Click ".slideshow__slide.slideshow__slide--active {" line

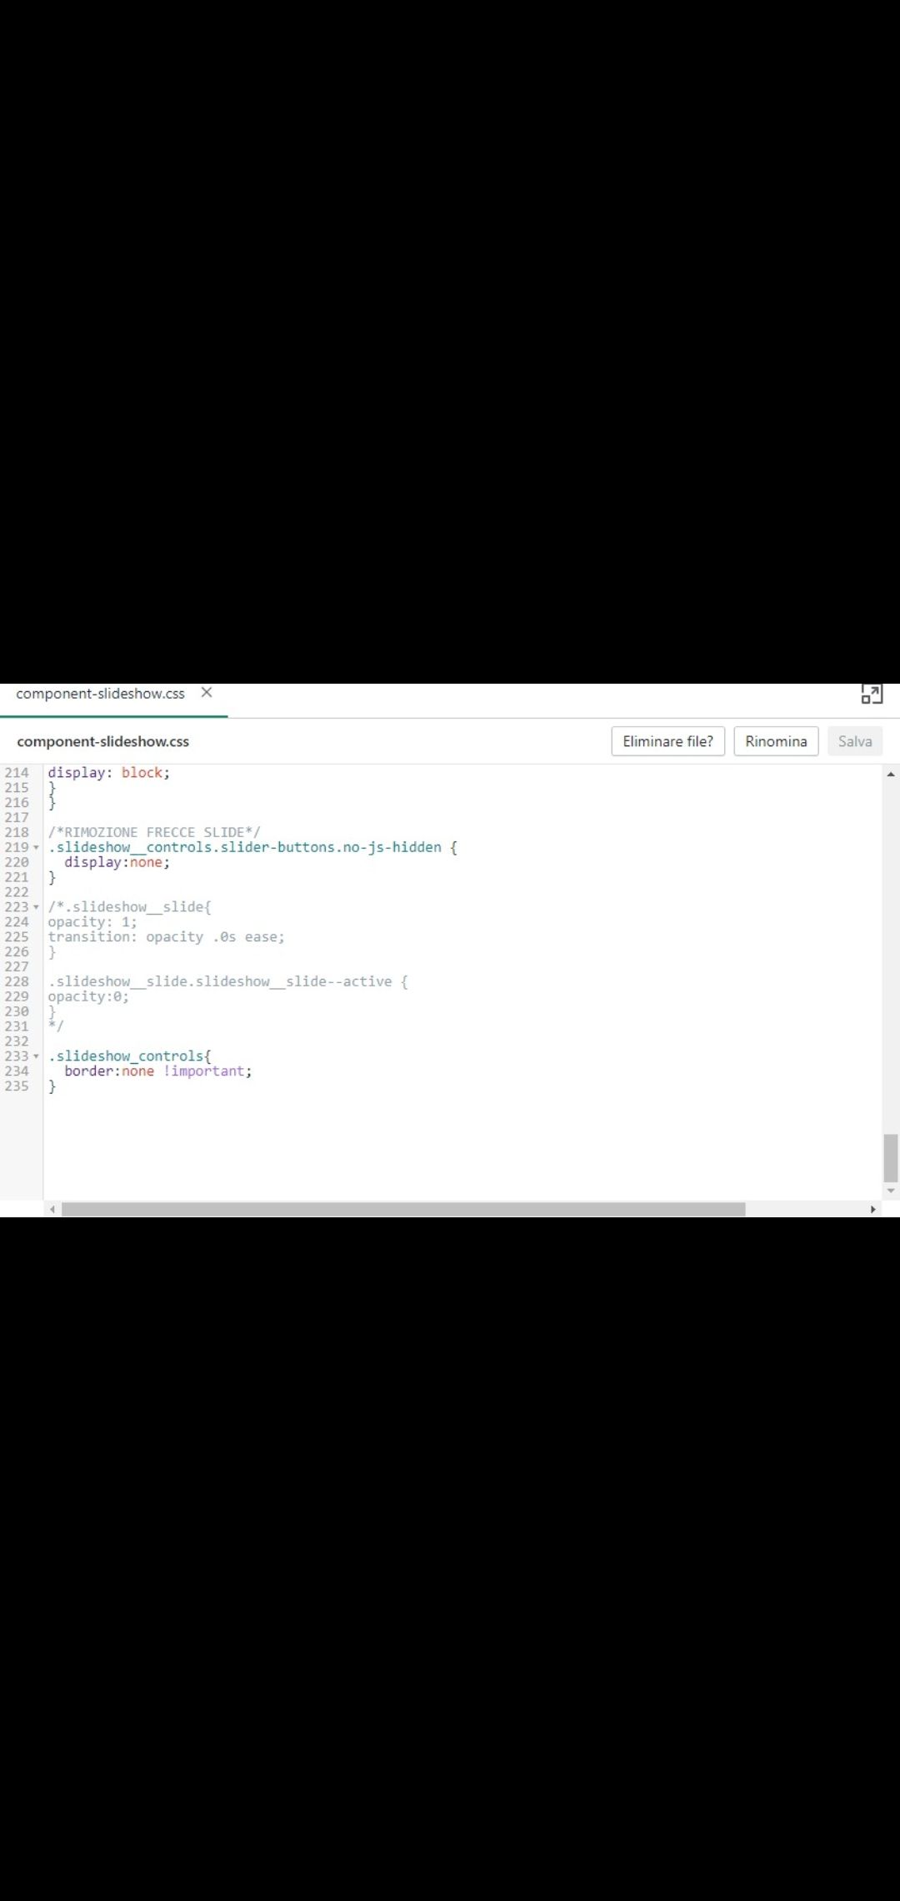tap(227, 982)
